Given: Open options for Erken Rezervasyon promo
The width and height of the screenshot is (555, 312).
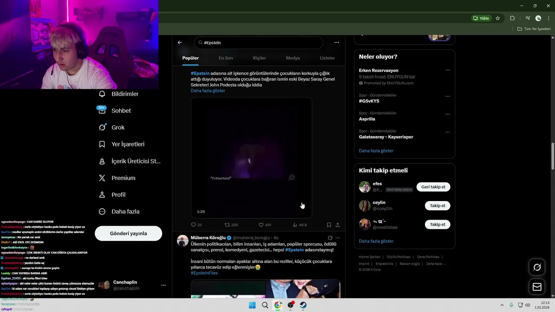Looking at the screenshot, I should 447,70.
